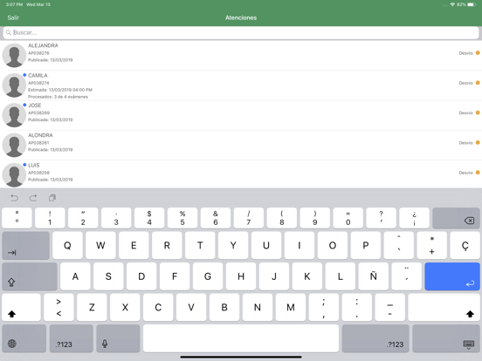
Task: Tap the Salir button
Action: [x=13, y=17]
